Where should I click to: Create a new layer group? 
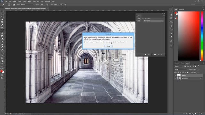pyautogui.click(x=195, y=114)
